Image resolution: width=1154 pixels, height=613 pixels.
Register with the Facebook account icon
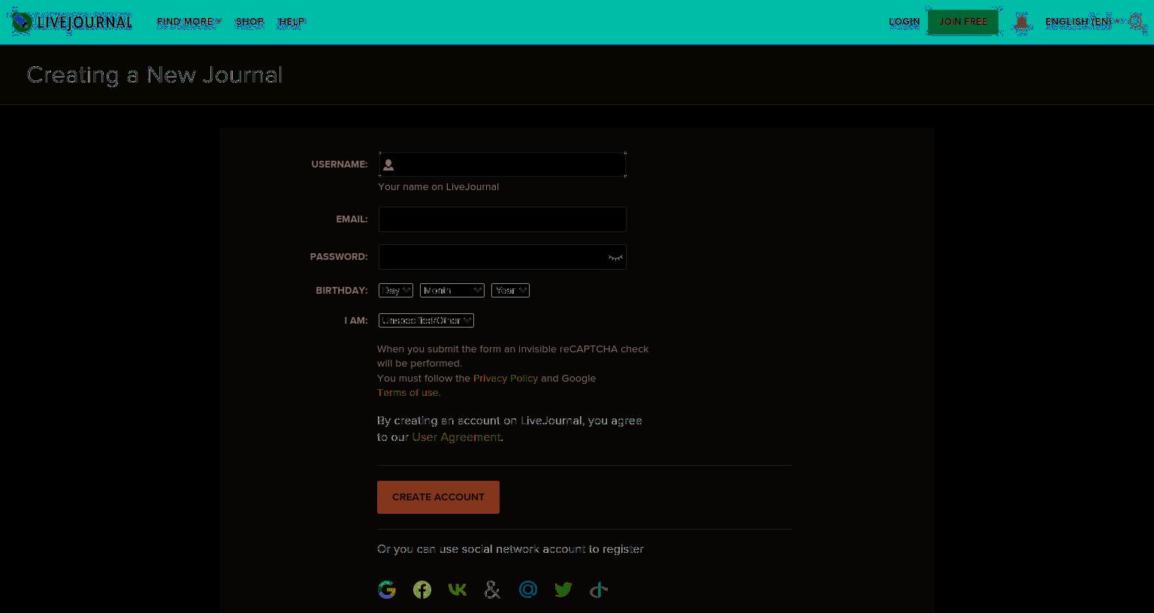tap(422, 590)
